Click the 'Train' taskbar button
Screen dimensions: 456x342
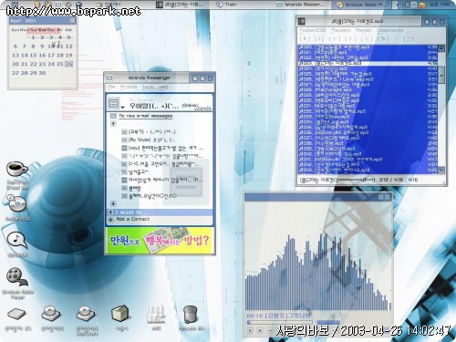[227, 5]
